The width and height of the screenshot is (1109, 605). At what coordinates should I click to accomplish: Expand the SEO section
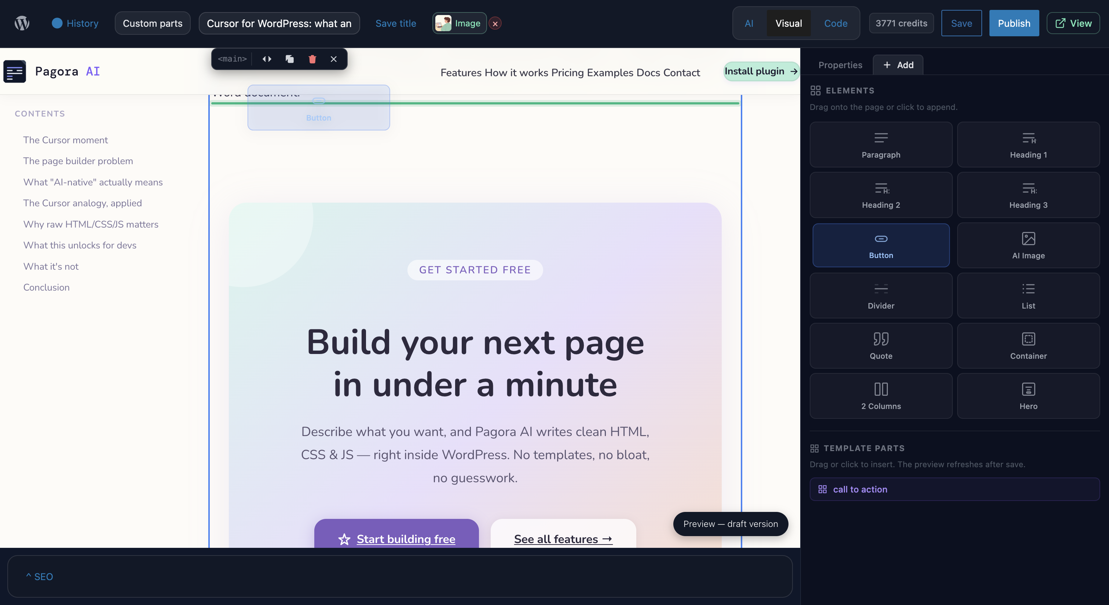(40, 576)
